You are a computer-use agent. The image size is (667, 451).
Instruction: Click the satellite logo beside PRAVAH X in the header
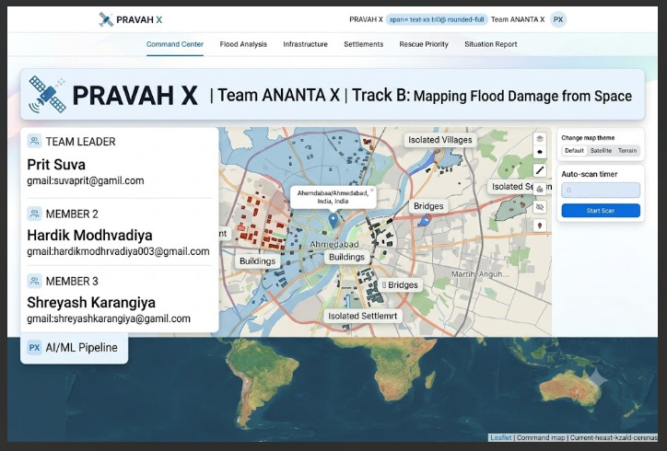pyautogui.click(x=106, y=19)
